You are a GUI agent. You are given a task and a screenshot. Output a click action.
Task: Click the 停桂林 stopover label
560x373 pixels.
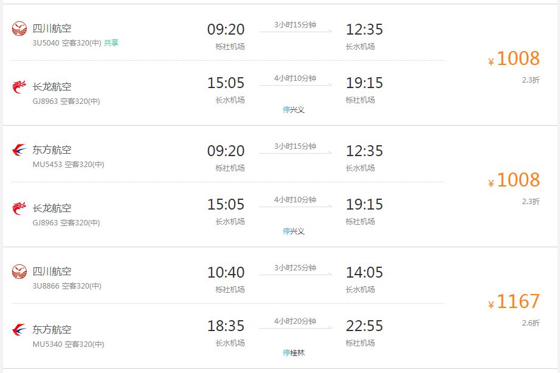click(294, 353)
